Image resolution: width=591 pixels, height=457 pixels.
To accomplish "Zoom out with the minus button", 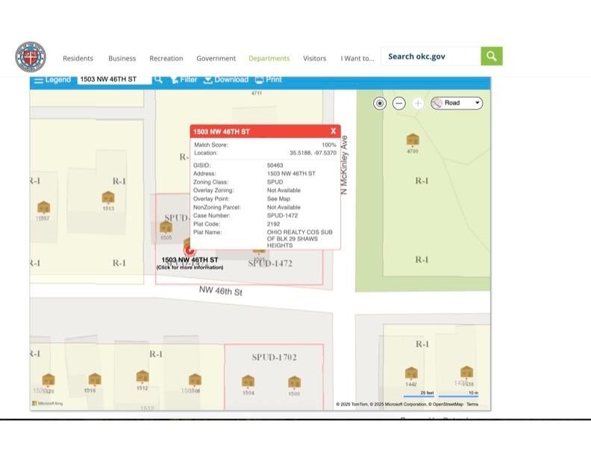I will tap(399, 103).
